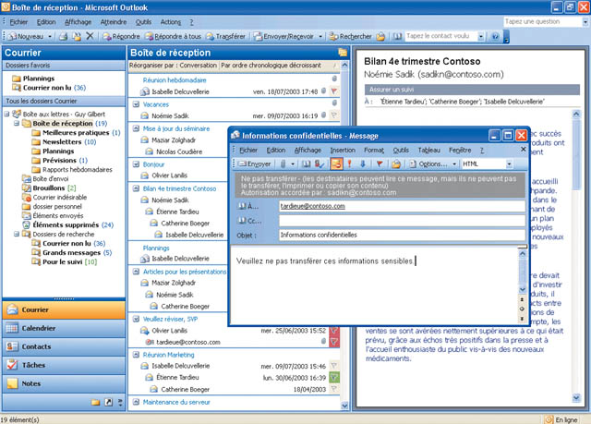This screenshot has height=424, width=591.
Task: Click the shortcuts icon below Notes
Action: point(109,403)
